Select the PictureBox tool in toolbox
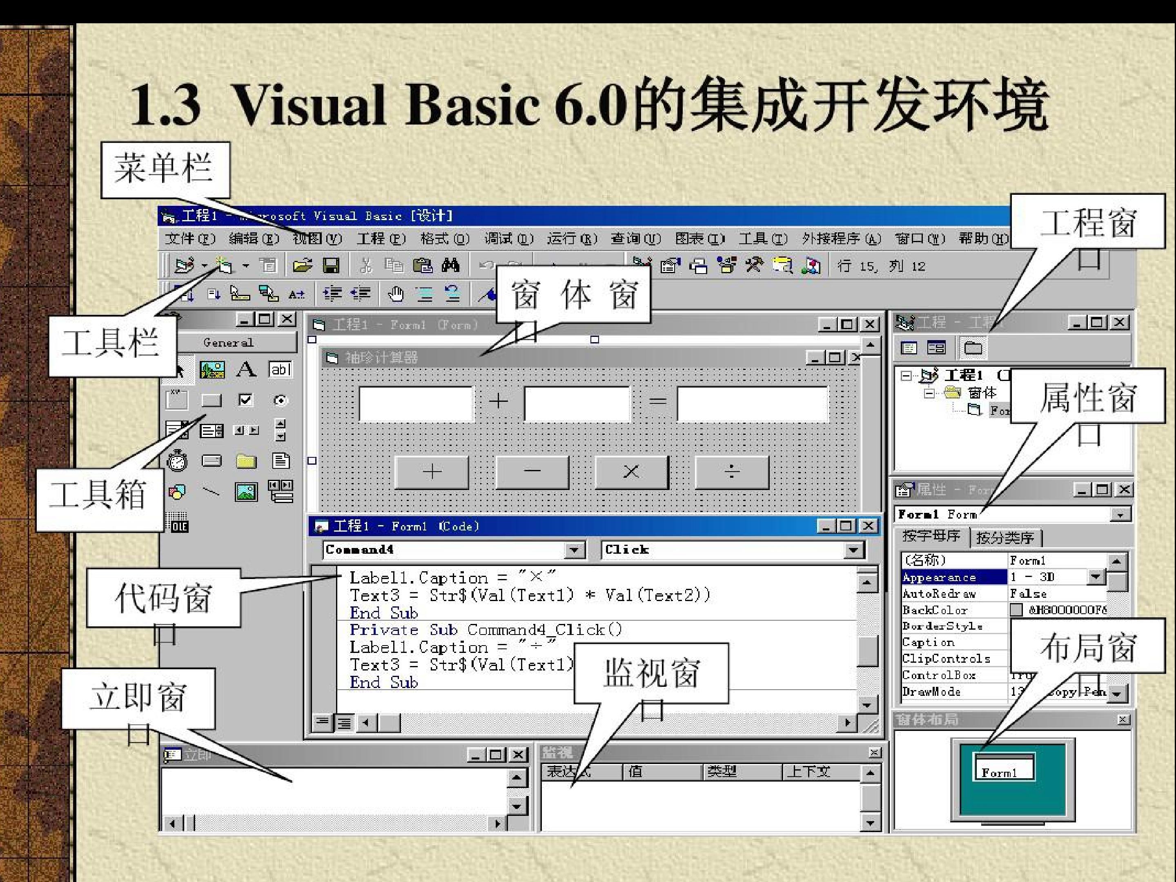1176x882 pixels. (212, 370)
